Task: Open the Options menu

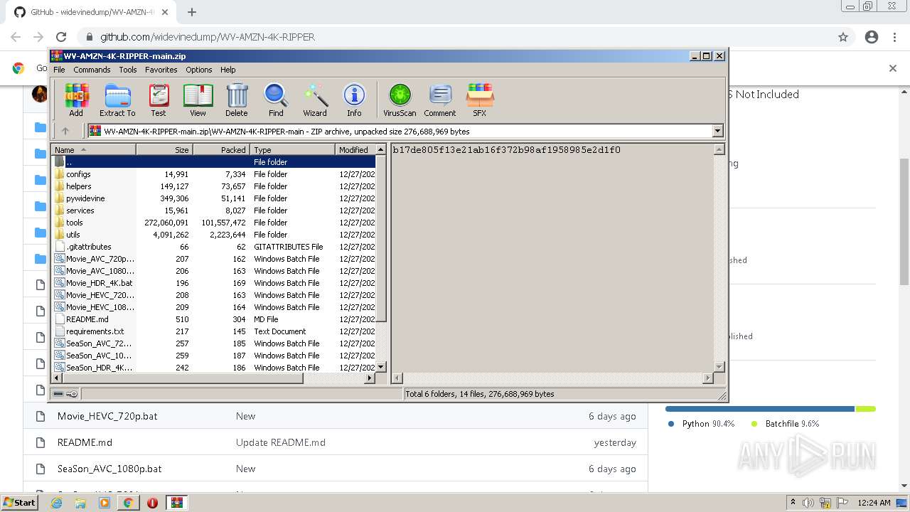Action: point(199,70)
